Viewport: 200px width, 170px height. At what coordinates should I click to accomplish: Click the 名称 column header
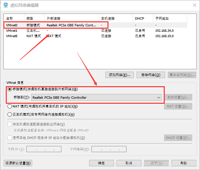coord(14,19)
